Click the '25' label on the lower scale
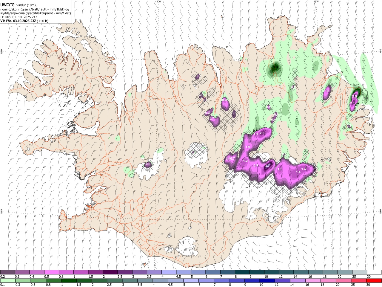Image resolution: width=382 pixels, height=287 pixels. (353, 285)
